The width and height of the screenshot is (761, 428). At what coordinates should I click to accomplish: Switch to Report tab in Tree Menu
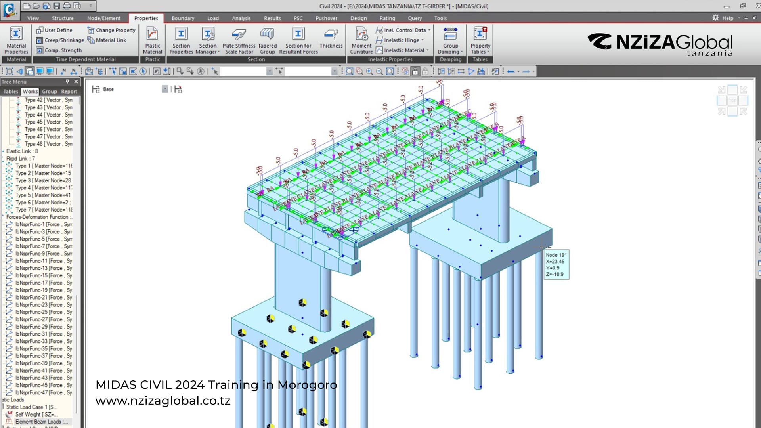click(x=69, y=91)
